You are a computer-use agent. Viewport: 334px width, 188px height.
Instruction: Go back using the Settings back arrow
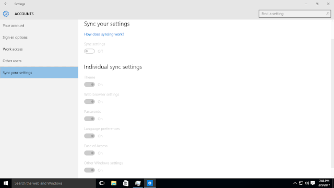tap(6, 4)
